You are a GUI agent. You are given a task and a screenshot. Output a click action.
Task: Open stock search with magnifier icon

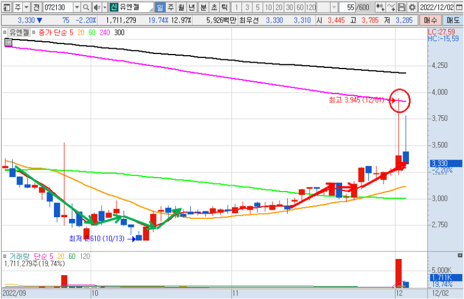(86, 7)
